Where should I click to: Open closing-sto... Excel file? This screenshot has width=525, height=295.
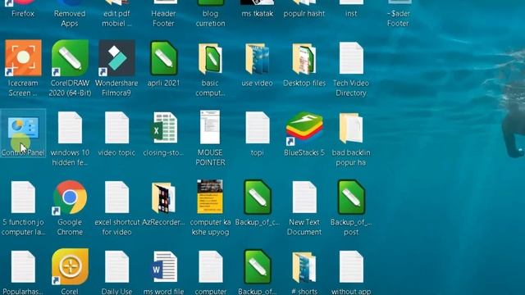164,128
